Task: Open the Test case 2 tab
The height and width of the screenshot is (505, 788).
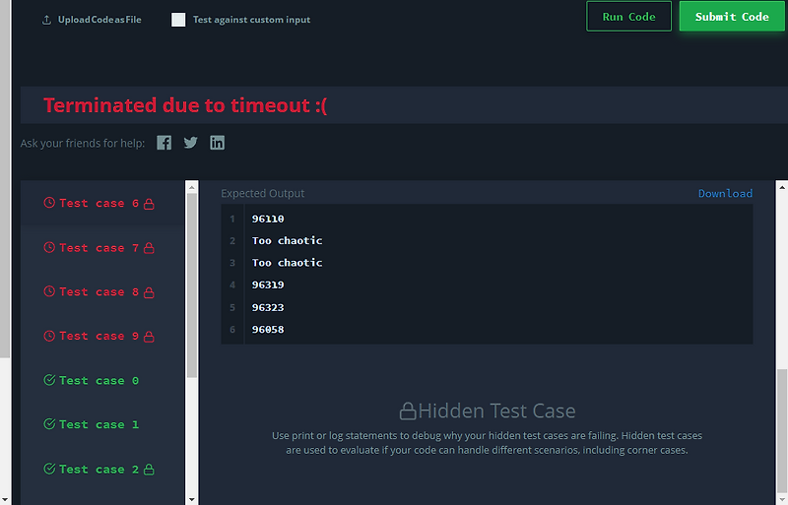Action: pos(103,470)
